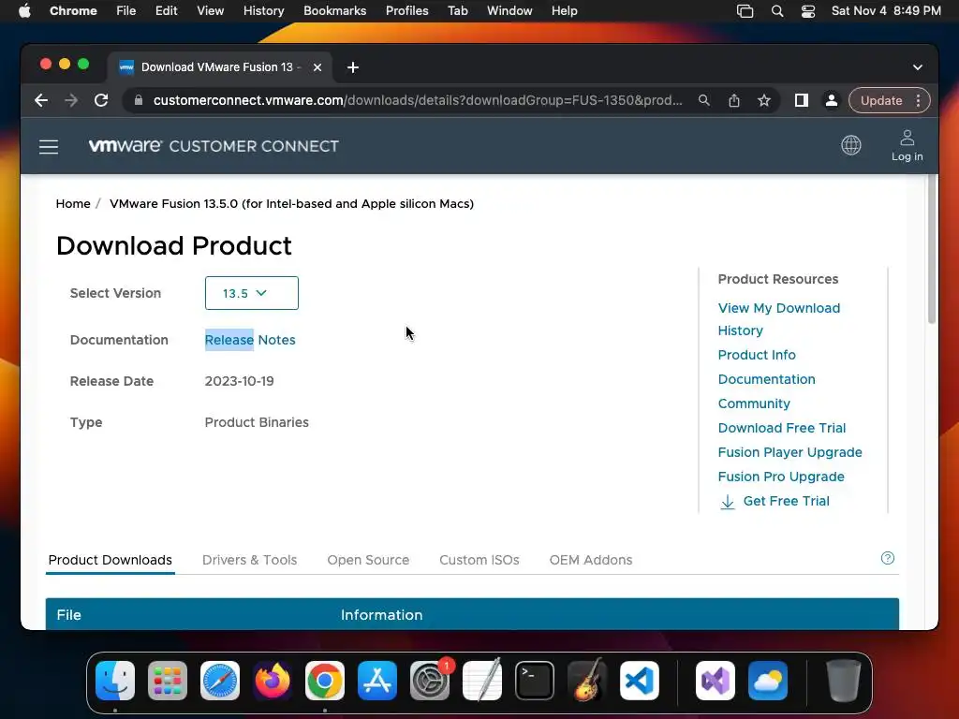
Task: Open Visual Studio Code from dock
Action: [x=639, y=681]
